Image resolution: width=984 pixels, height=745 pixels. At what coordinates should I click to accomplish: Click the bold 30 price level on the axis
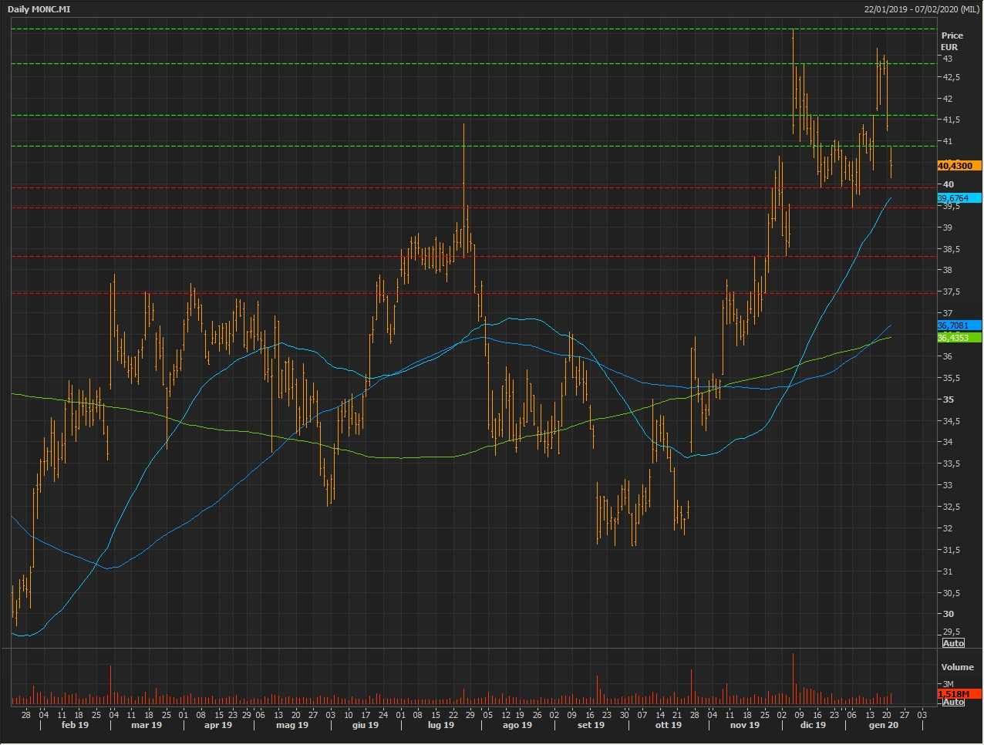[948, 615]
